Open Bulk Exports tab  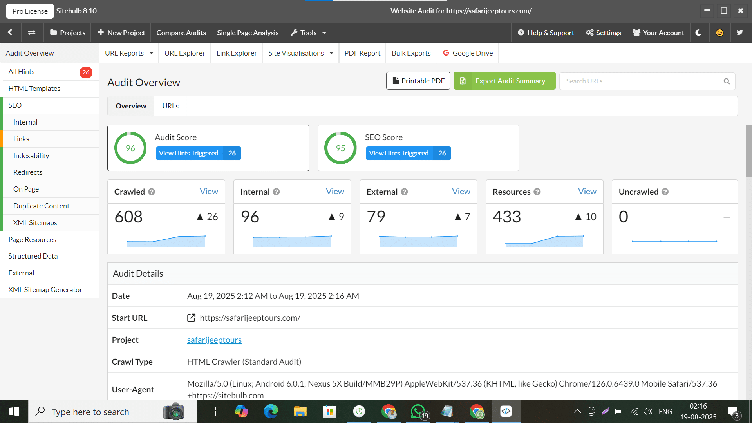[x=411, y=53]
